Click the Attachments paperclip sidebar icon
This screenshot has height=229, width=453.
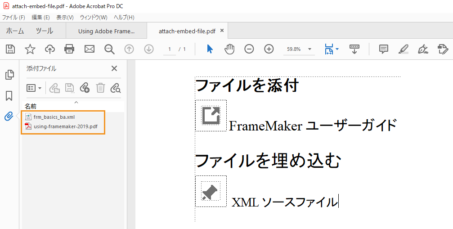click(x=9, y=117)
